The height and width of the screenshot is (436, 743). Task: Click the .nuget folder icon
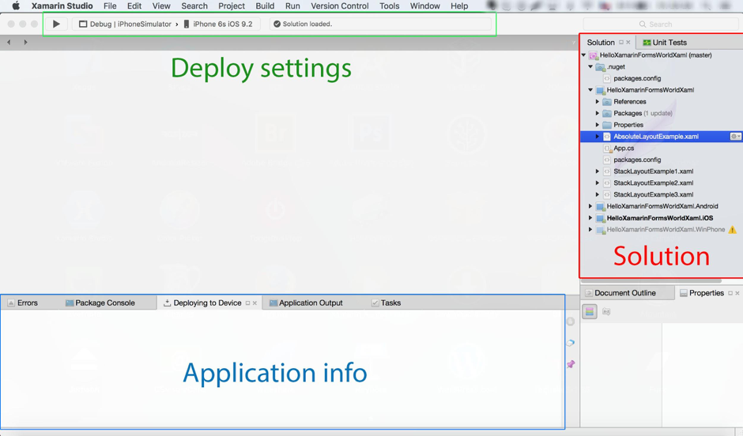601,67
